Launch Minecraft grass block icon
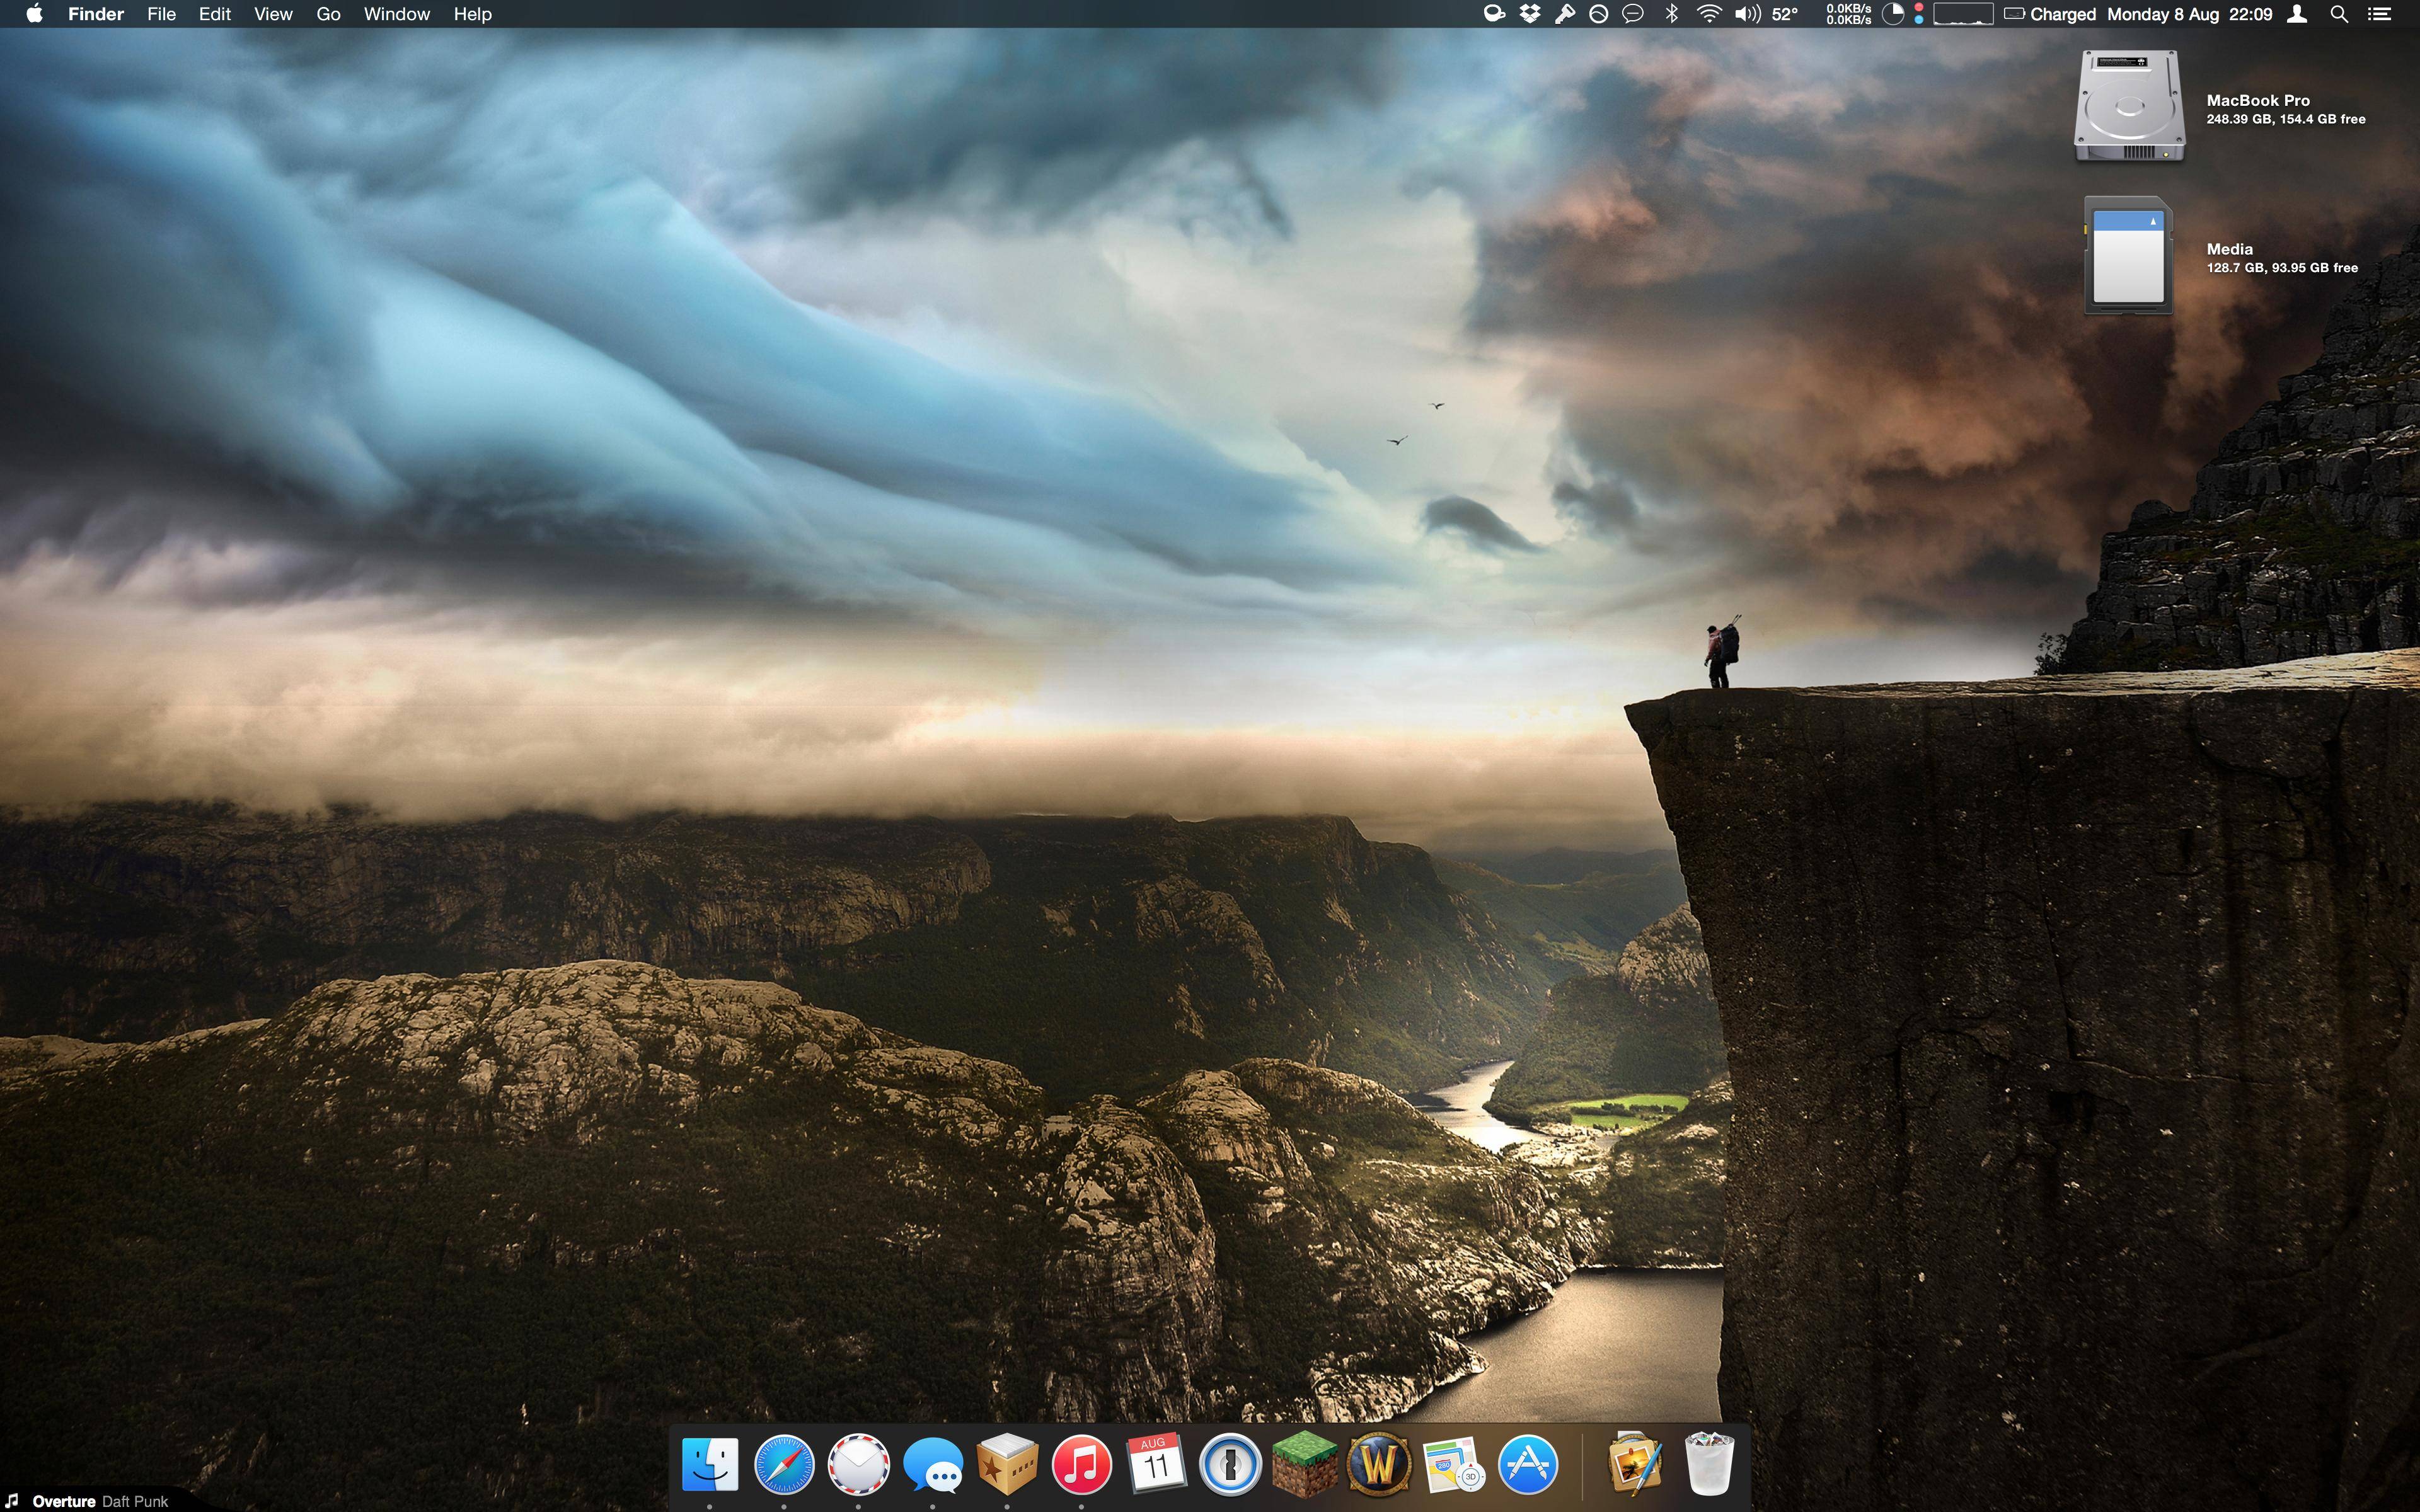This screenshot has width=2420, height=1512. [1304, 1464]
